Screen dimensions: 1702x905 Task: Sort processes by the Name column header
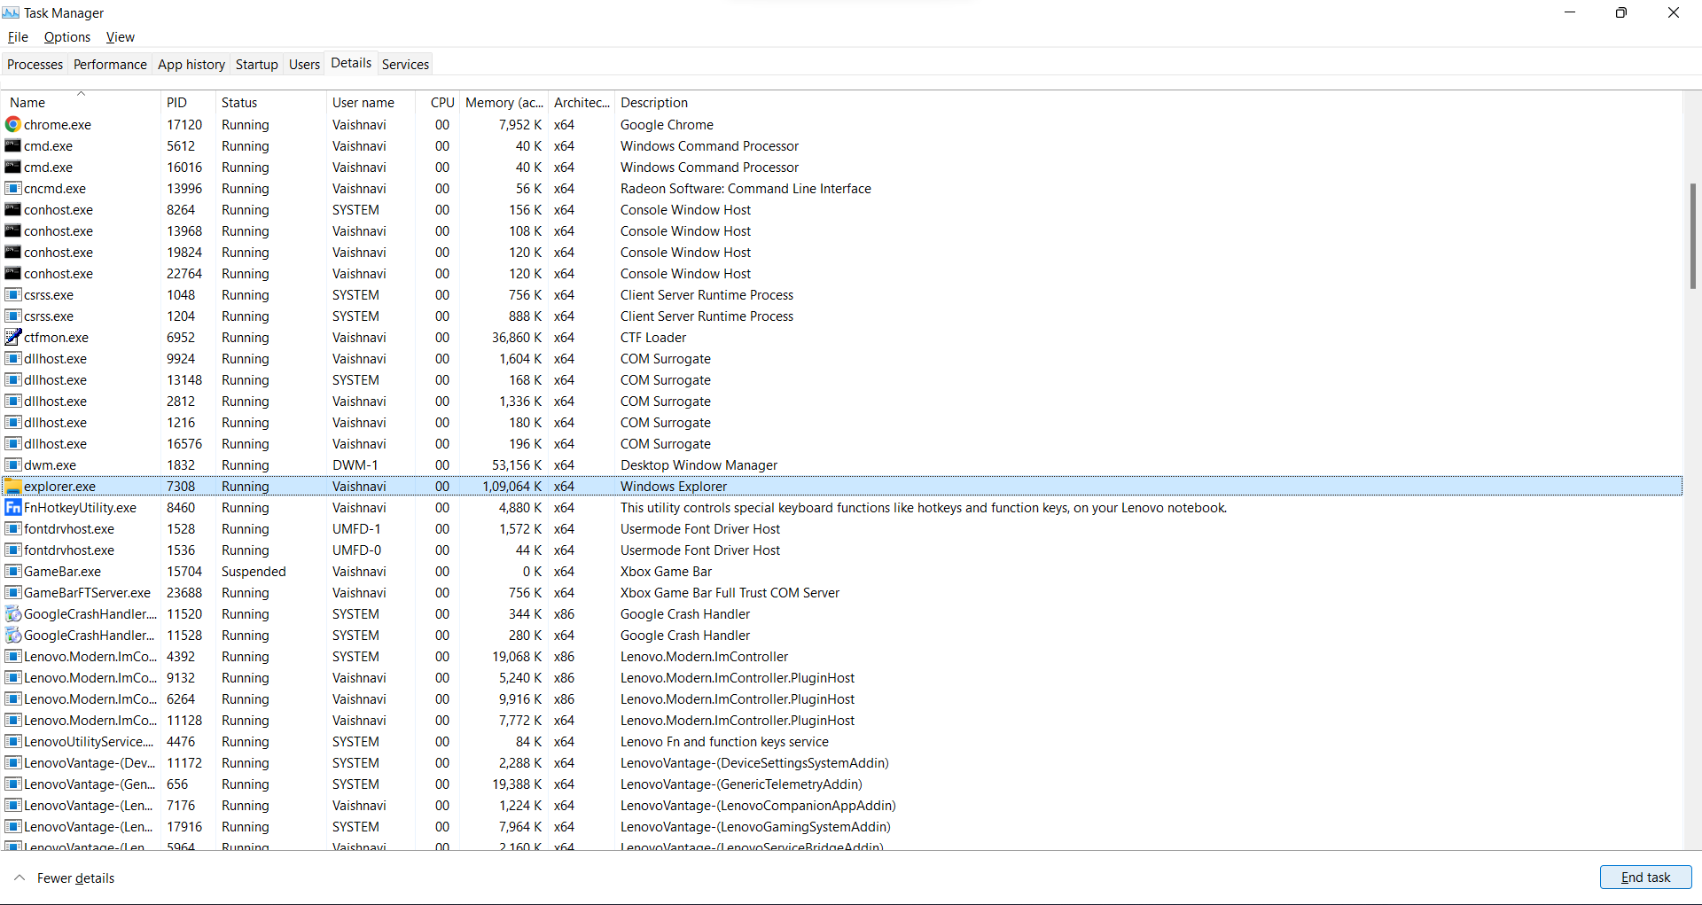pyautogui.click(x=27, y=103)
